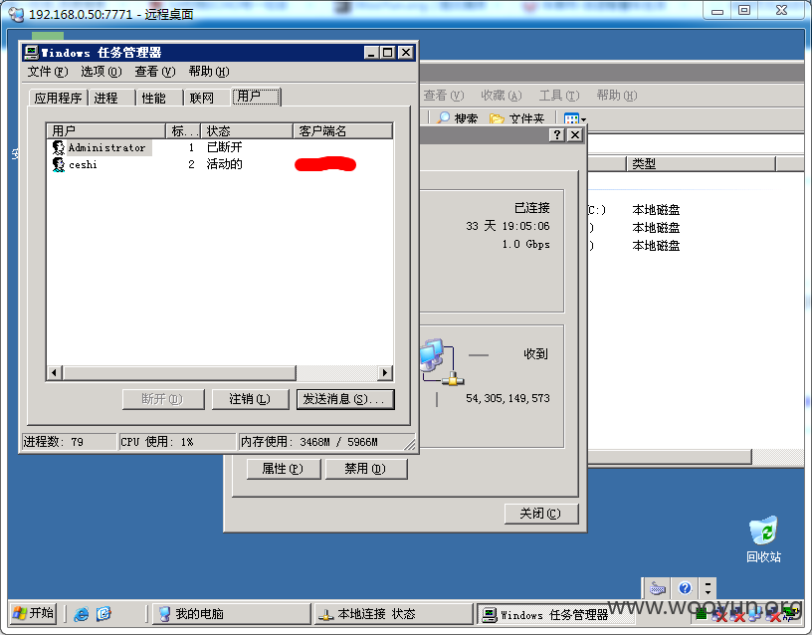Viewport: 812px width, 635px height.
Task: Click the help question mark button of status dialog
Action: point(556,135)
